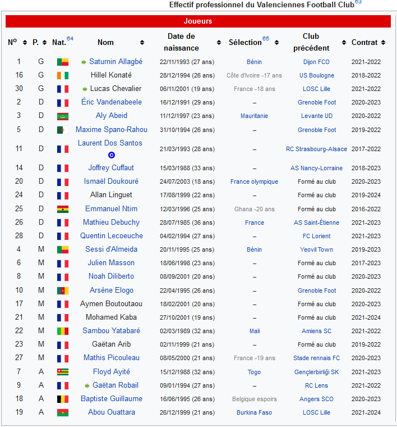Click the Belgian flag beside Baptiste Guillaume

62,399
